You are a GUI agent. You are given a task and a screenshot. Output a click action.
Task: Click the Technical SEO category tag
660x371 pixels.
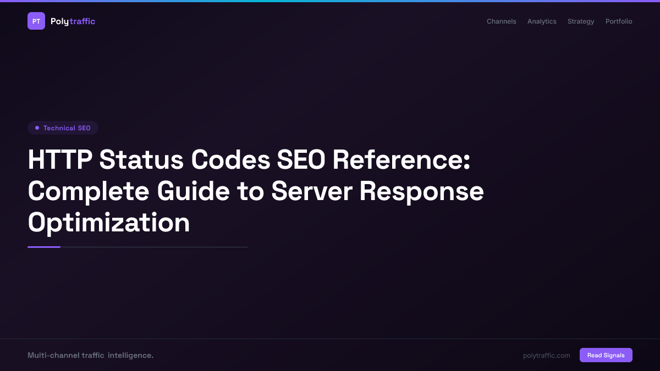(x=63, y=128)
